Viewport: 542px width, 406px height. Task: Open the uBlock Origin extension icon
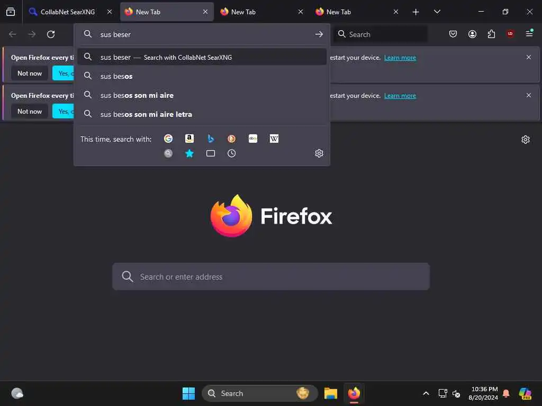point(510,34)
